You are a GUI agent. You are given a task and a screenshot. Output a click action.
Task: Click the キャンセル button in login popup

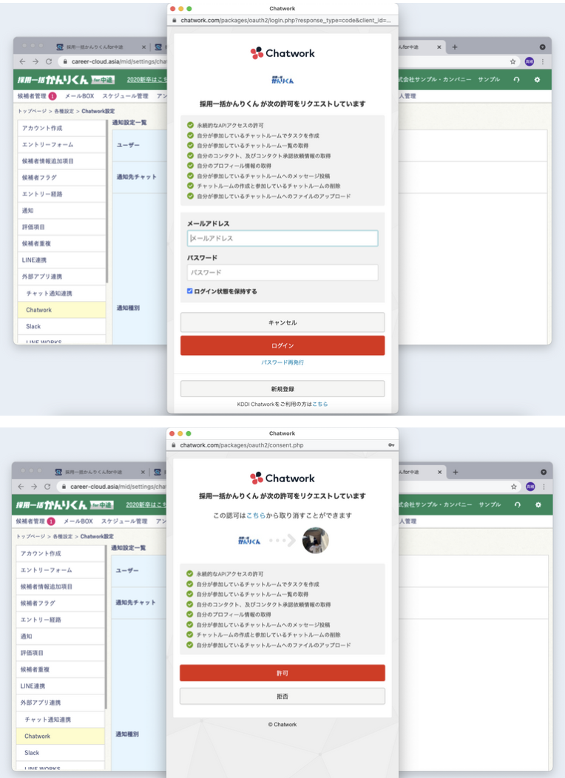282,322
